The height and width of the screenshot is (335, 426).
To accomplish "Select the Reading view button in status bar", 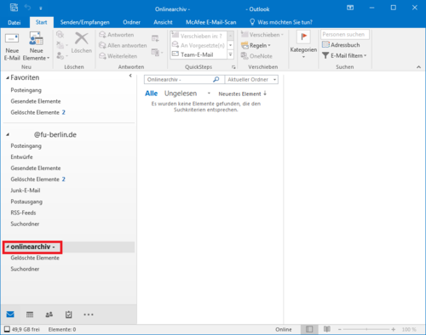I will point(327,329).
